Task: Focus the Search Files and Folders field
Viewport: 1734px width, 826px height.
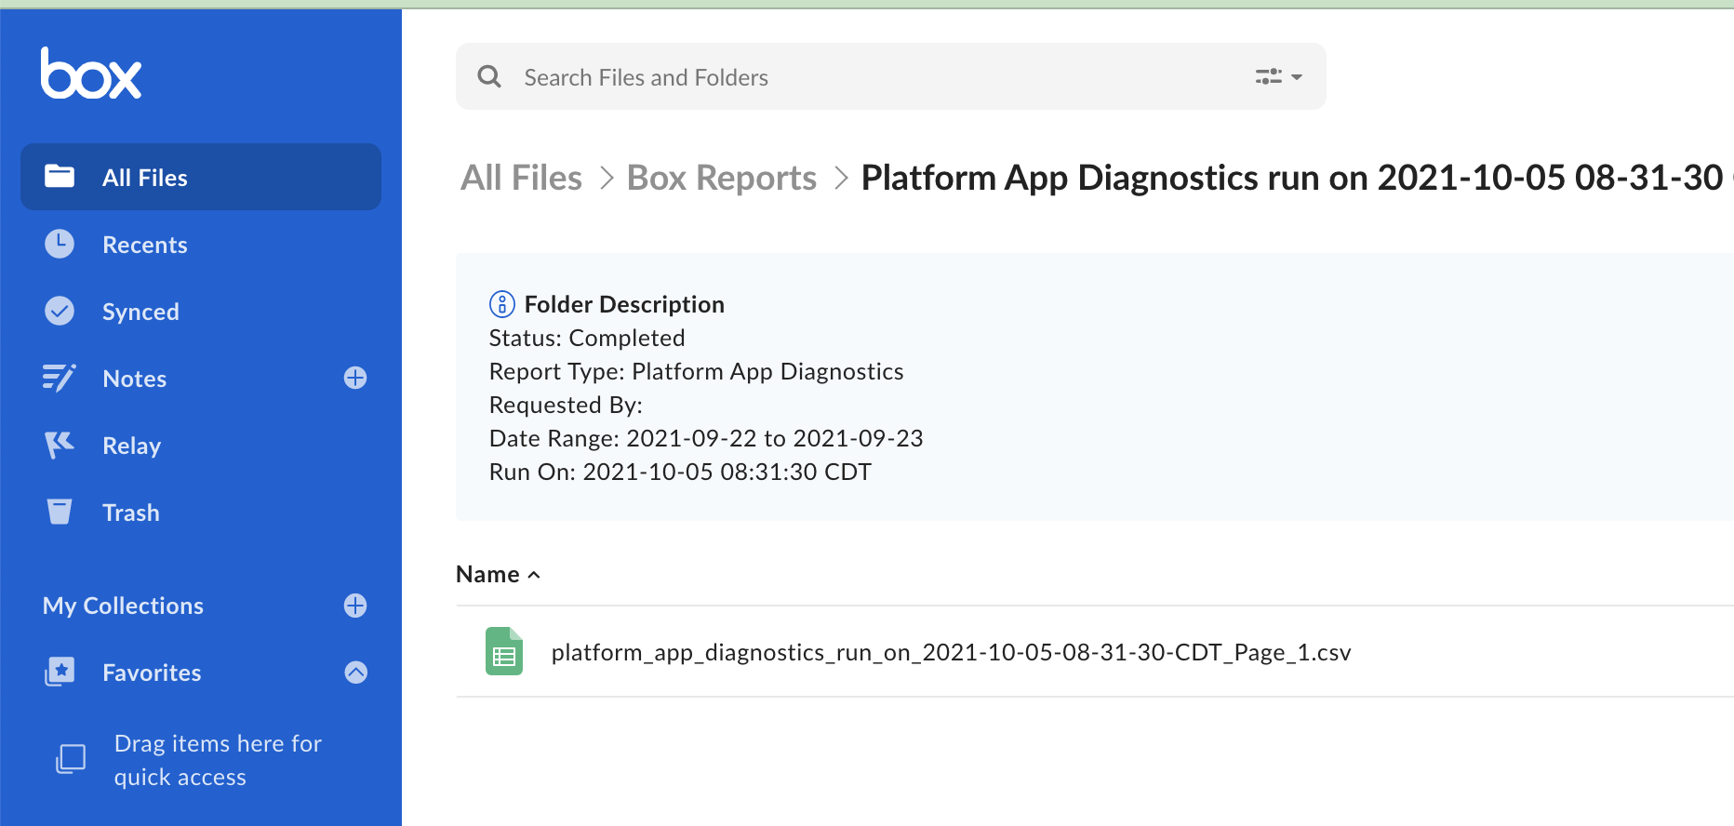Action: (891, 76)
